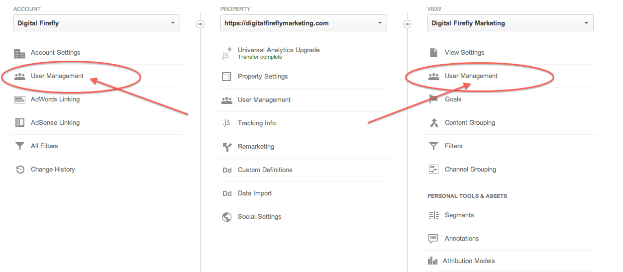This screenshot has height=272, width=623.
Task: Click the View column Filters funnel icon
Action: point(433,146)
